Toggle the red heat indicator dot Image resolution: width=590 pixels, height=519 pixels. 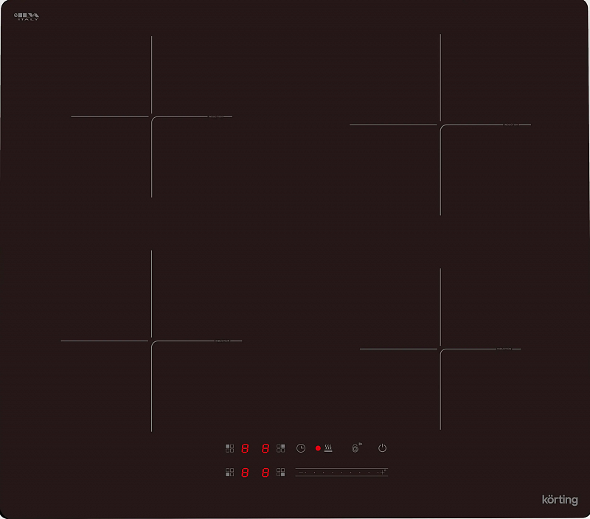[x=318, y=447]
